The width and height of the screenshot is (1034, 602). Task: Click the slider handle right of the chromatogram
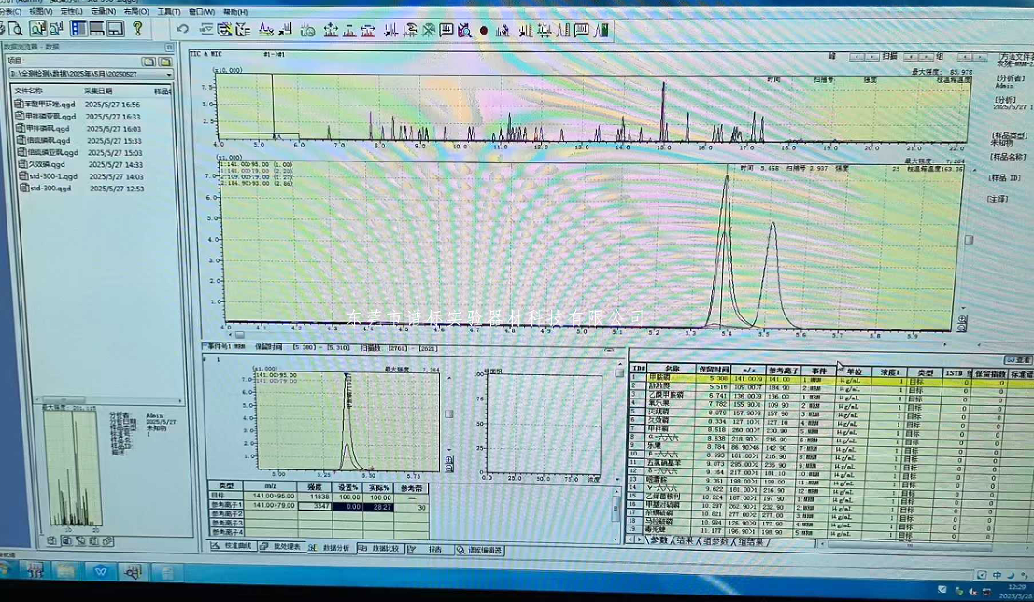pyautogui.click(x=969, y=240)
